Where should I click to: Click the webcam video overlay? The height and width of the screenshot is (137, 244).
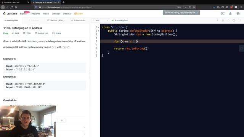tap(28, 121)
